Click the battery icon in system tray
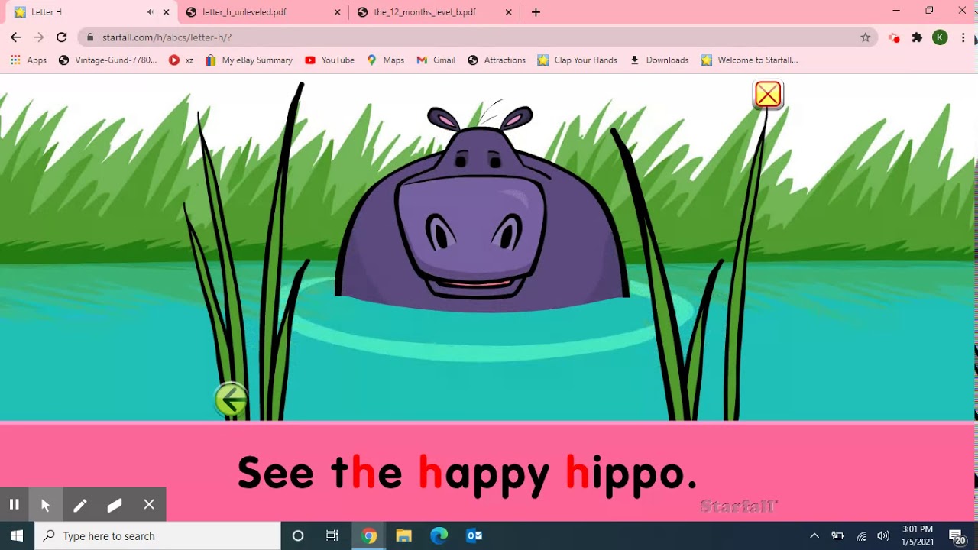This screenshot has width=978, height=550. [x=837, y=535]
